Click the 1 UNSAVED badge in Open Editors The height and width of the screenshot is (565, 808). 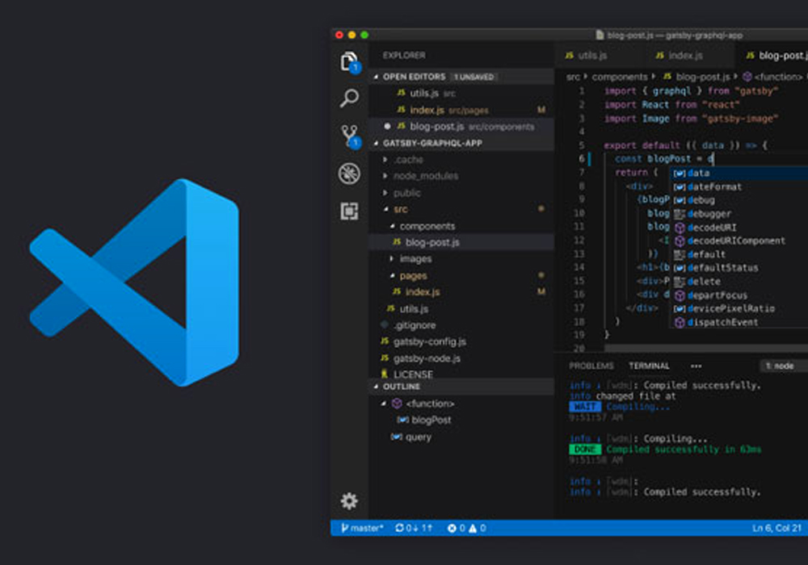coord(473,77)
